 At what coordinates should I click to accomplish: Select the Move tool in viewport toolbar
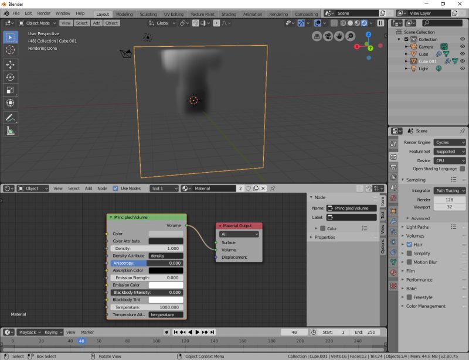click(10, 65)
